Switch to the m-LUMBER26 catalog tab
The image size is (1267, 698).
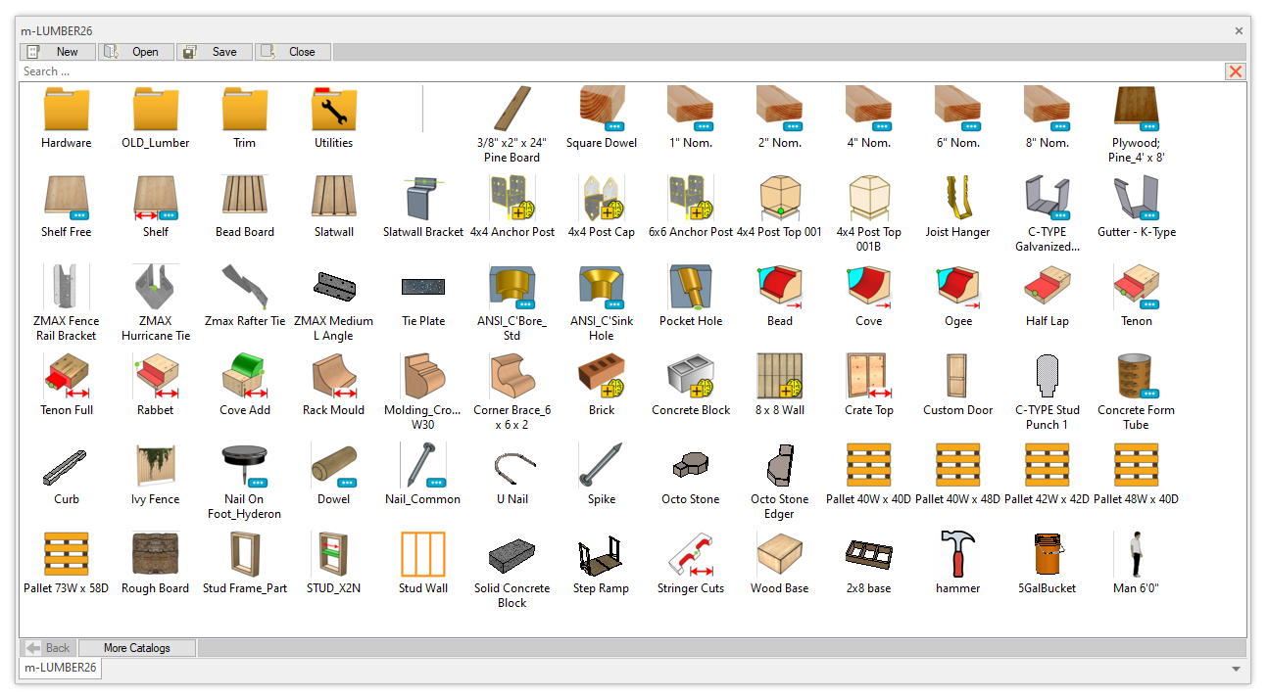coord(61,668)
